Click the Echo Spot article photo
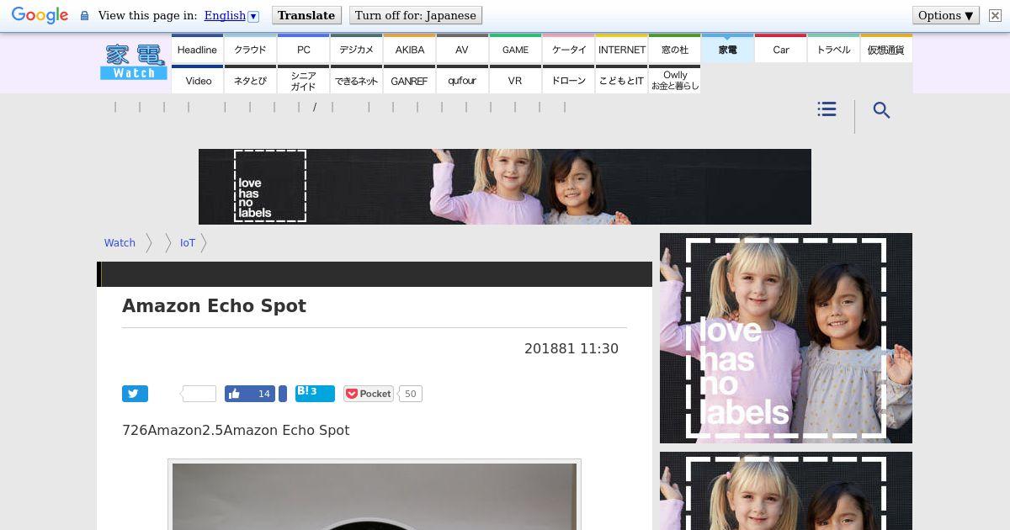The width and height of the screenshot is (1010, 530). (x=375, y=496)
